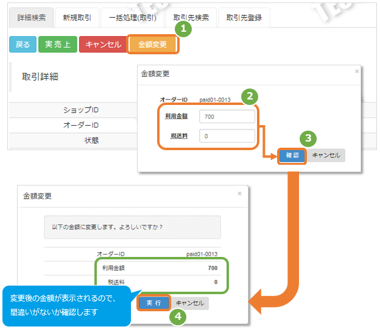
Task: Click the 取引詳細 heading
Action: pyautogui.click(x=40, y=77)
